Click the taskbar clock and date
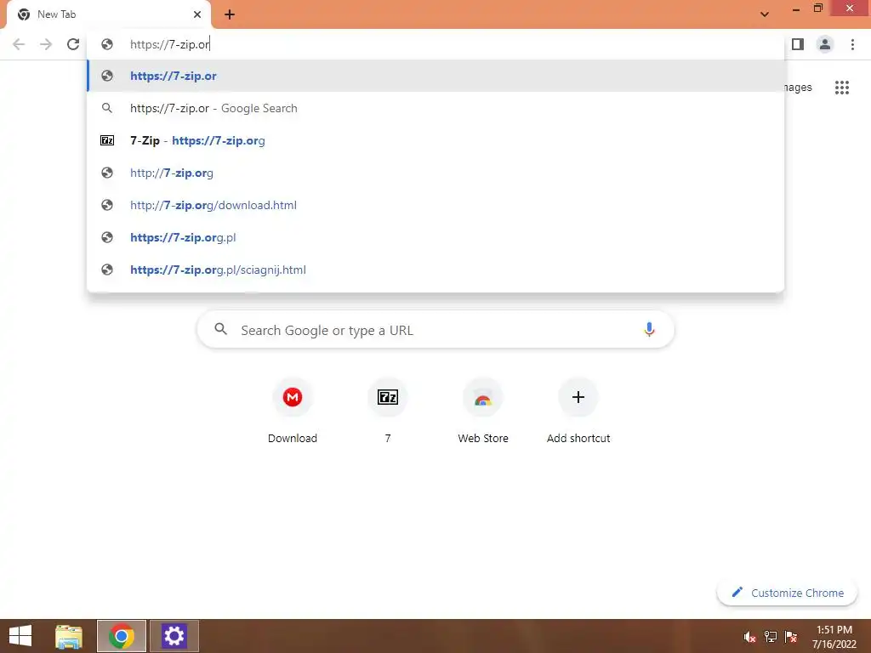This screenshot has width=871, height=653. click(x=834, y=636)
